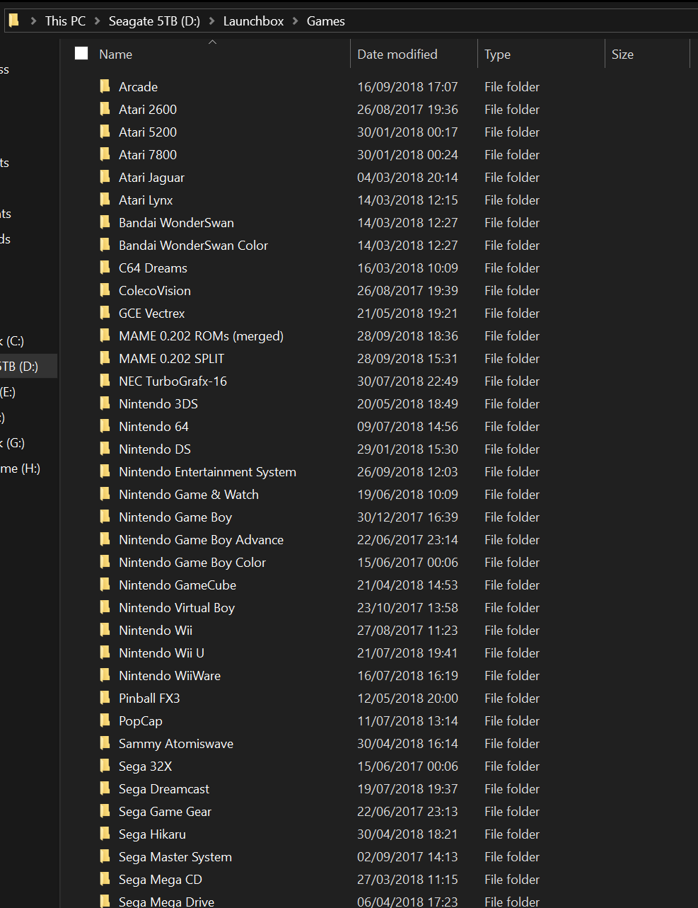Screen dimensions: 698x908
Task: Click the Nintendo 64 folder icon
Action: click(105, 426)
